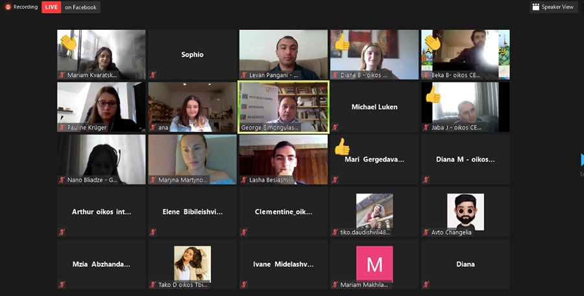The image size is (584, 296).
Task: Click the pink M avatar of Mariam Makhila
Action: point(374,264)
